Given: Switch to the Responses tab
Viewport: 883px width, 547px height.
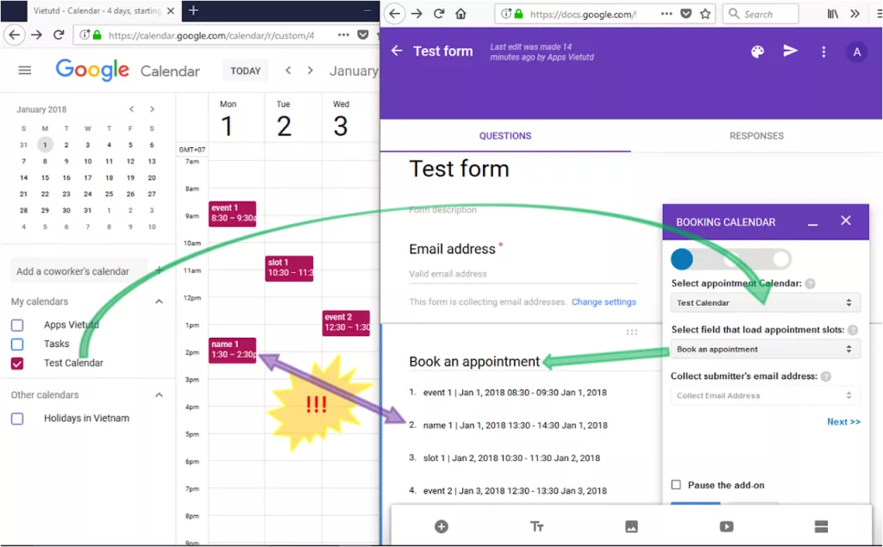Looking at the screenshot, I should point(755,135).
